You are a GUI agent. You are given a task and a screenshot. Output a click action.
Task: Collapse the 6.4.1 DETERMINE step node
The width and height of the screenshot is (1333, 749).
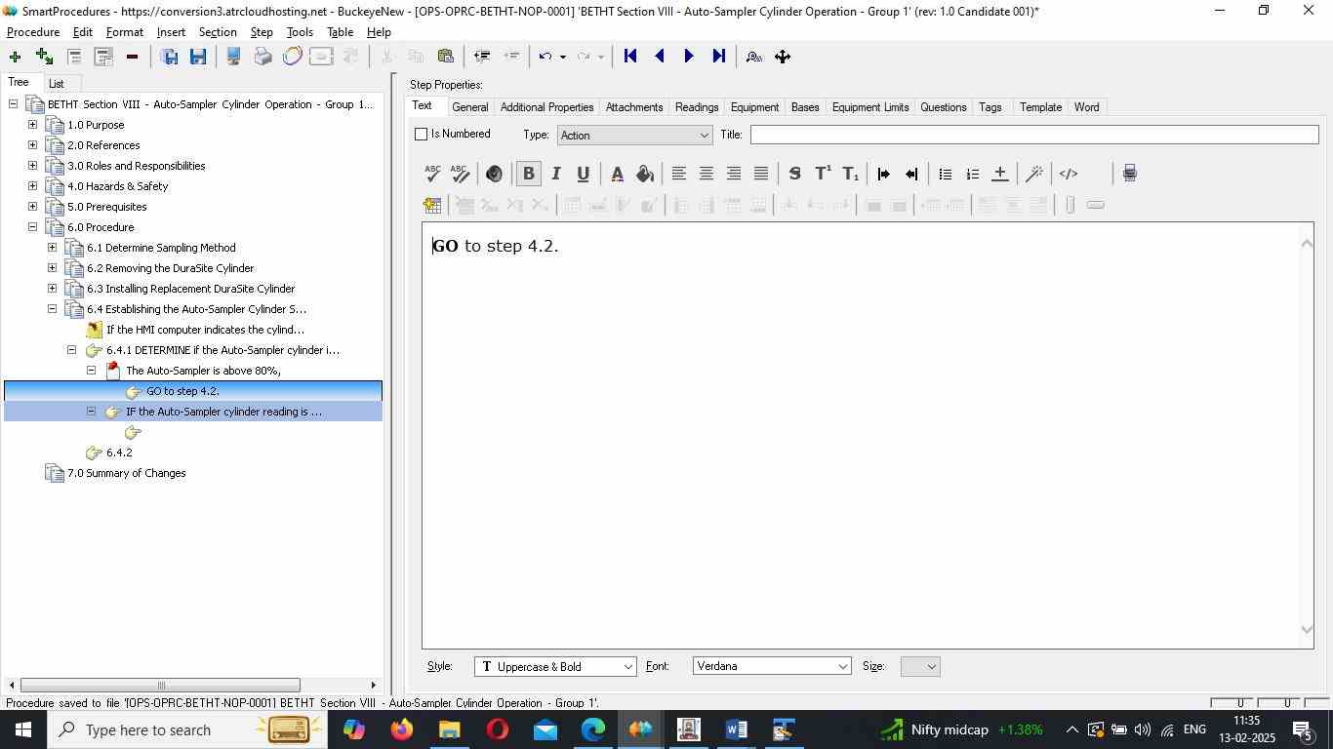[x=71, y=350]
